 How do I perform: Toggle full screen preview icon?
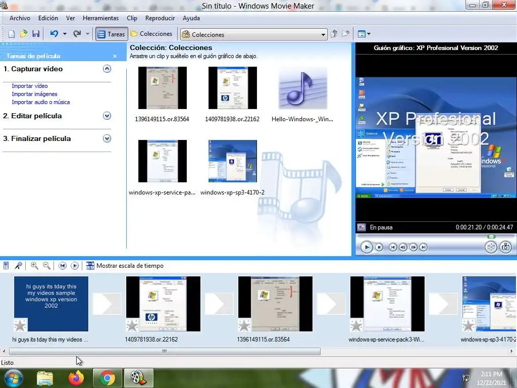point(361,227)
